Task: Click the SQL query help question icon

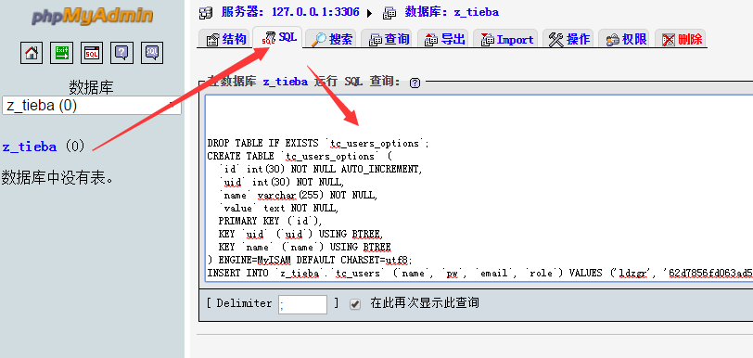Action: click(x=415, y=83)
